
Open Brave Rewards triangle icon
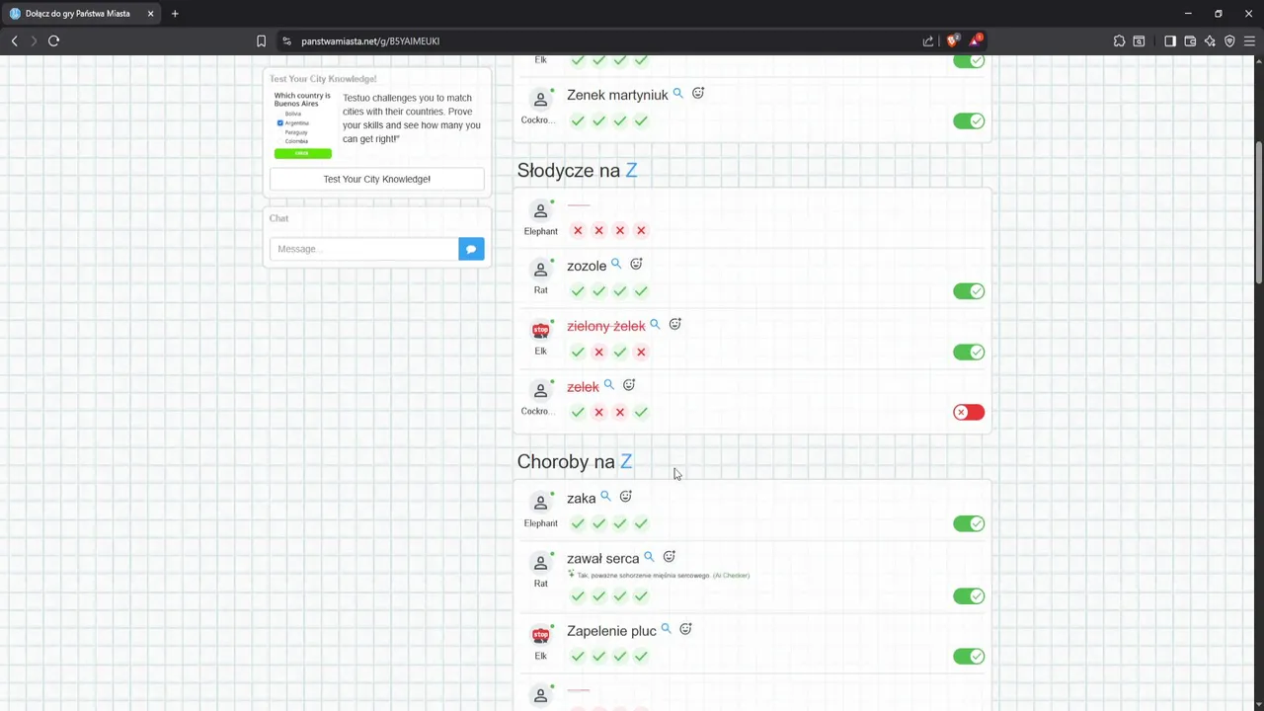pos(975,40)
